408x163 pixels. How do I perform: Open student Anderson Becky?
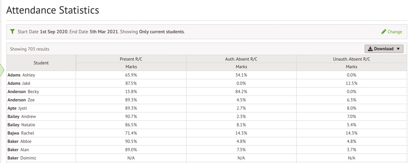click(23, 91)
